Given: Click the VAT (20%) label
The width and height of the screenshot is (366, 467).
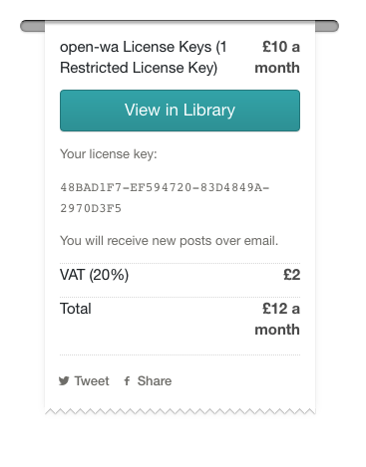Looking at the screenshot, I should [94, 275].
